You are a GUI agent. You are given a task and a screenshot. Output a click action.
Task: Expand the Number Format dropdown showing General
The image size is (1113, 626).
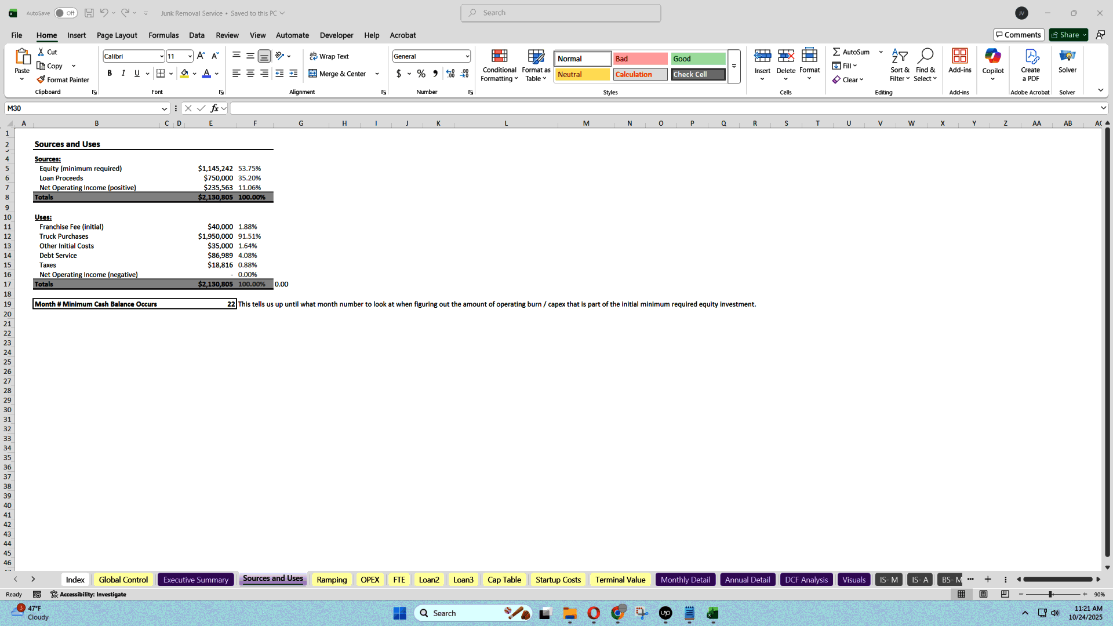467,56
